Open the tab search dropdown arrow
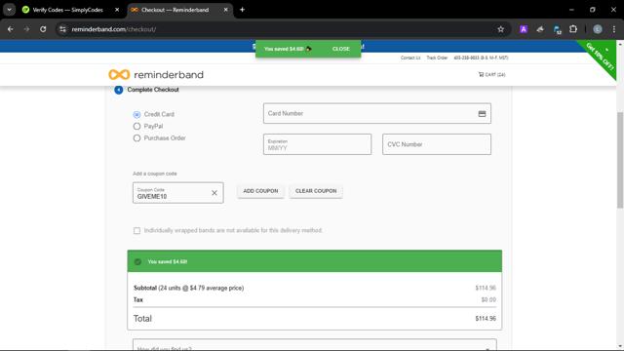 [x=9, y=10]
